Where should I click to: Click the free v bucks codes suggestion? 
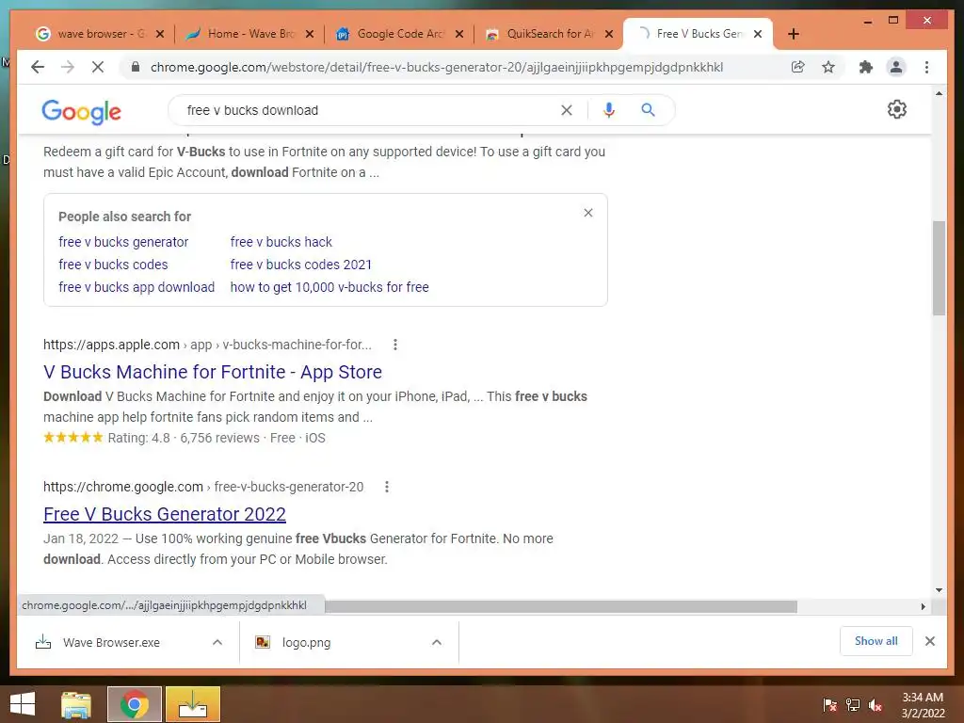pos(113,265)
